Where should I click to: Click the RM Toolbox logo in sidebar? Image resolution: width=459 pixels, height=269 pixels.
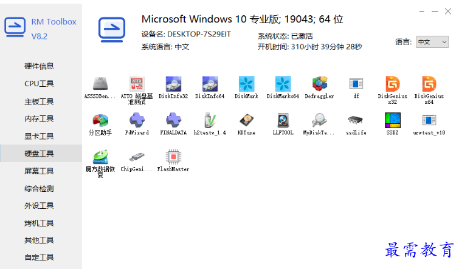[15, 27]
